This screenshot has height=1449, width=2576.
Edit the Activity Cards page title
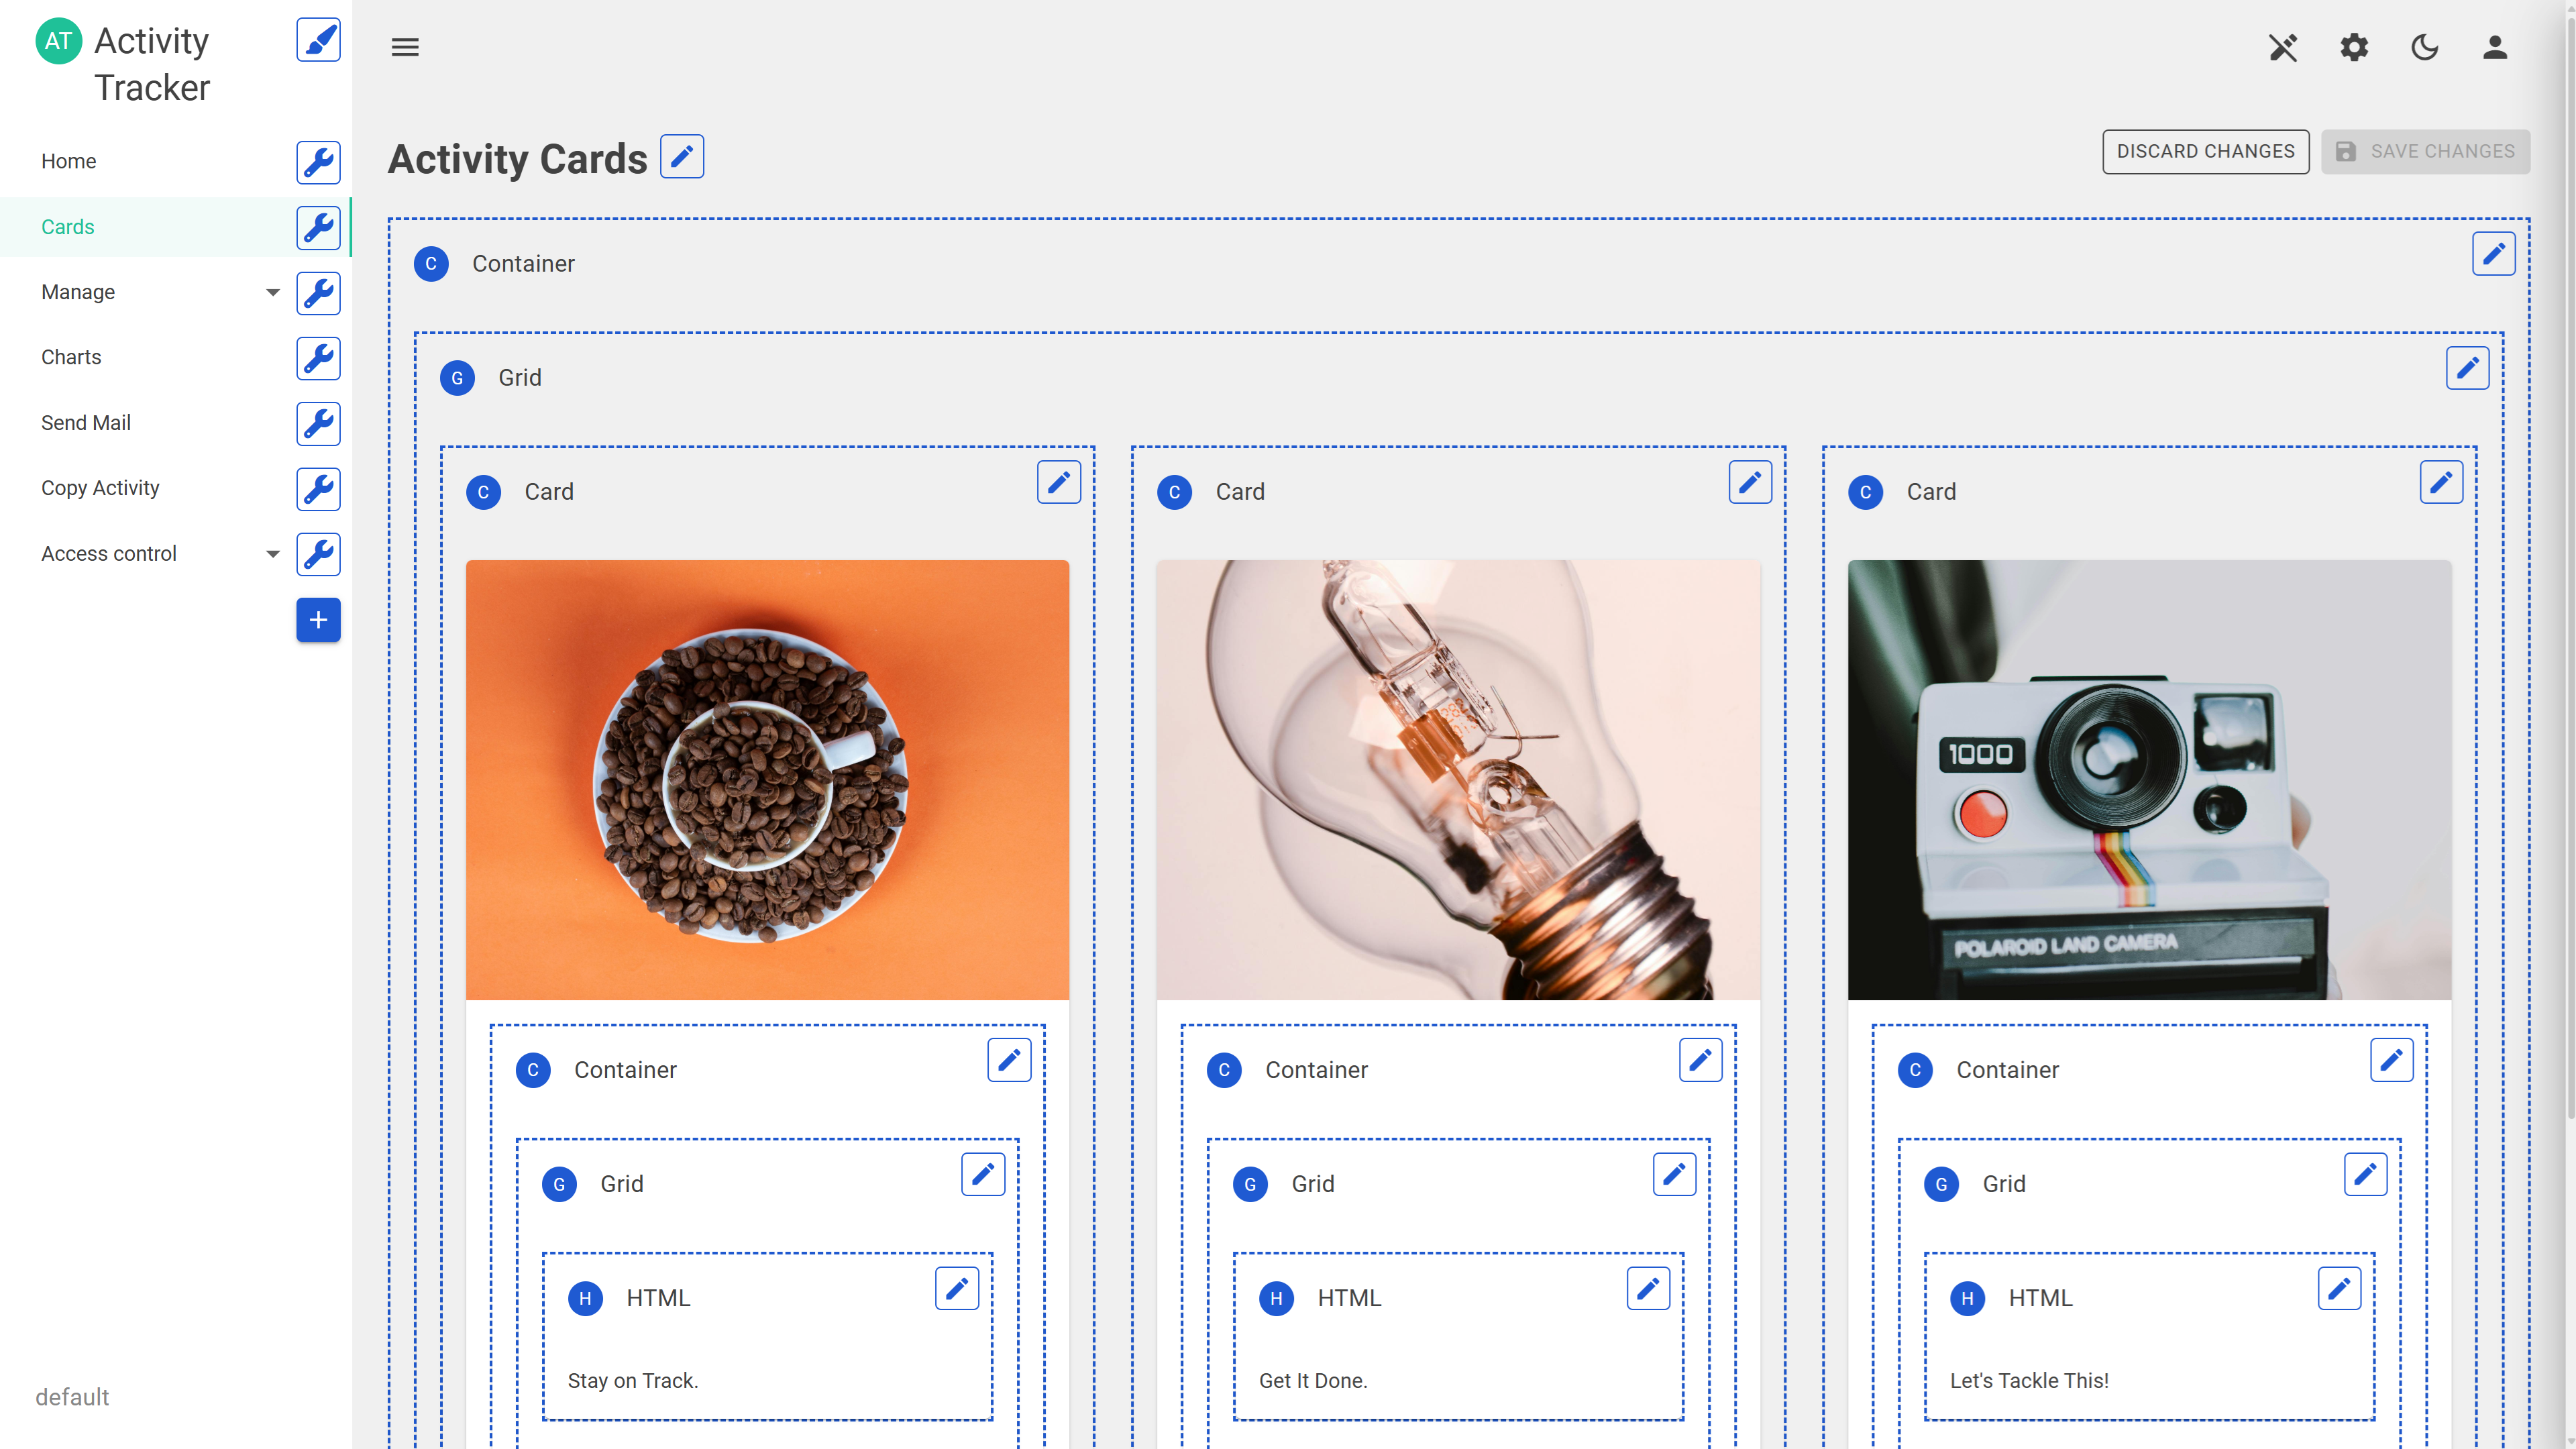point(681,157)
